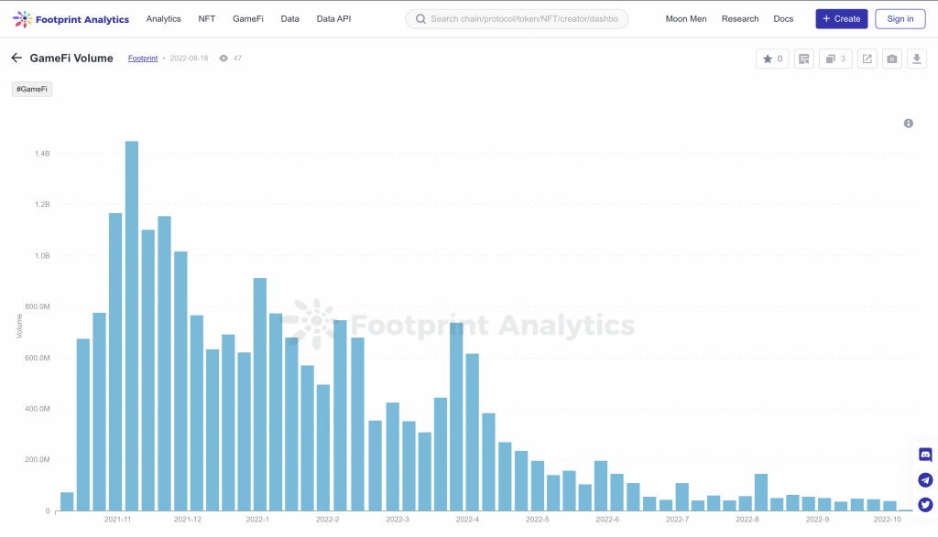938x537 pixels.
Task: Click the 400.0M axis label
Action: (x=37, y=409)
